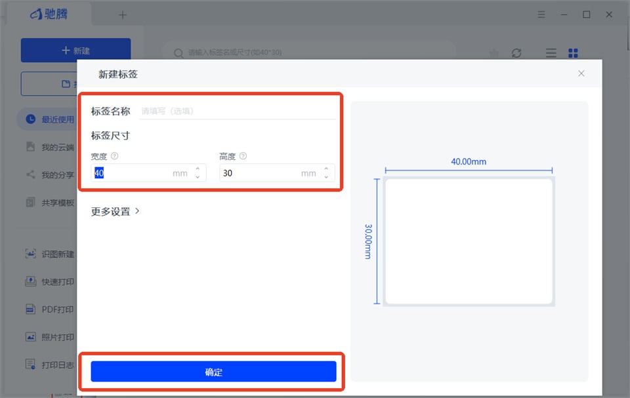Open a new tab with plus icon
Image resolution: width=630 pixels, height=398 pixels.
(123, 15)
